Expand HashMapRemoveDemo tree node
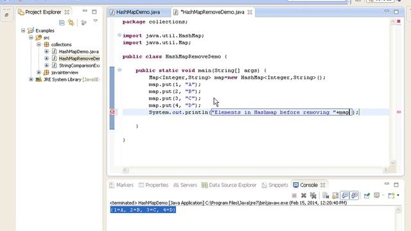 [47, 58]
